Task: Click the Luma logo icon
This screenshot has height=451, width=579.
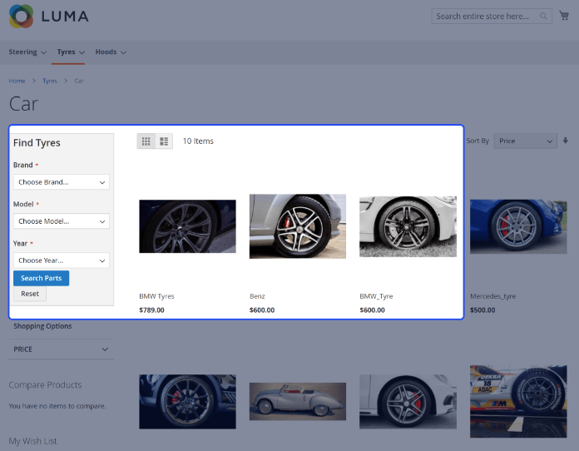Action: (21, 17)
